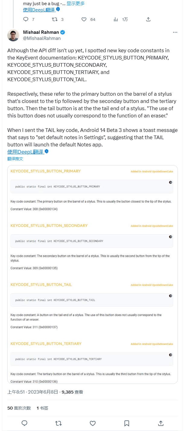The width and height of the screenshot is (186, 431).
Task: Expand truncated text with 显示更多
Action: tap(75, 3)
